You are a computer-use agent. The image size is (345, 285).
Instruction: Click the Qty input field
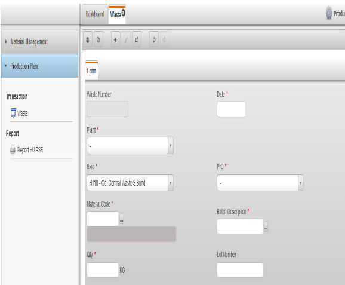pos(103,270)
